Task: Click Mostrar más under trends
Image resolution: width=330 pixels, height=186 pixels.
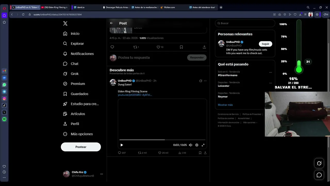Action: [x=225, y=105]
